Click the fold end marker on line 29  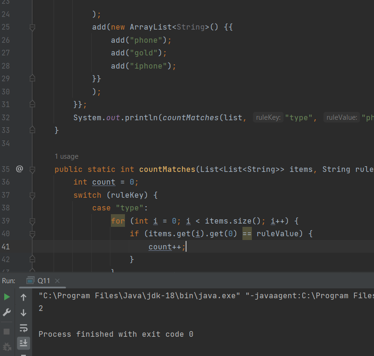(32, 78)
